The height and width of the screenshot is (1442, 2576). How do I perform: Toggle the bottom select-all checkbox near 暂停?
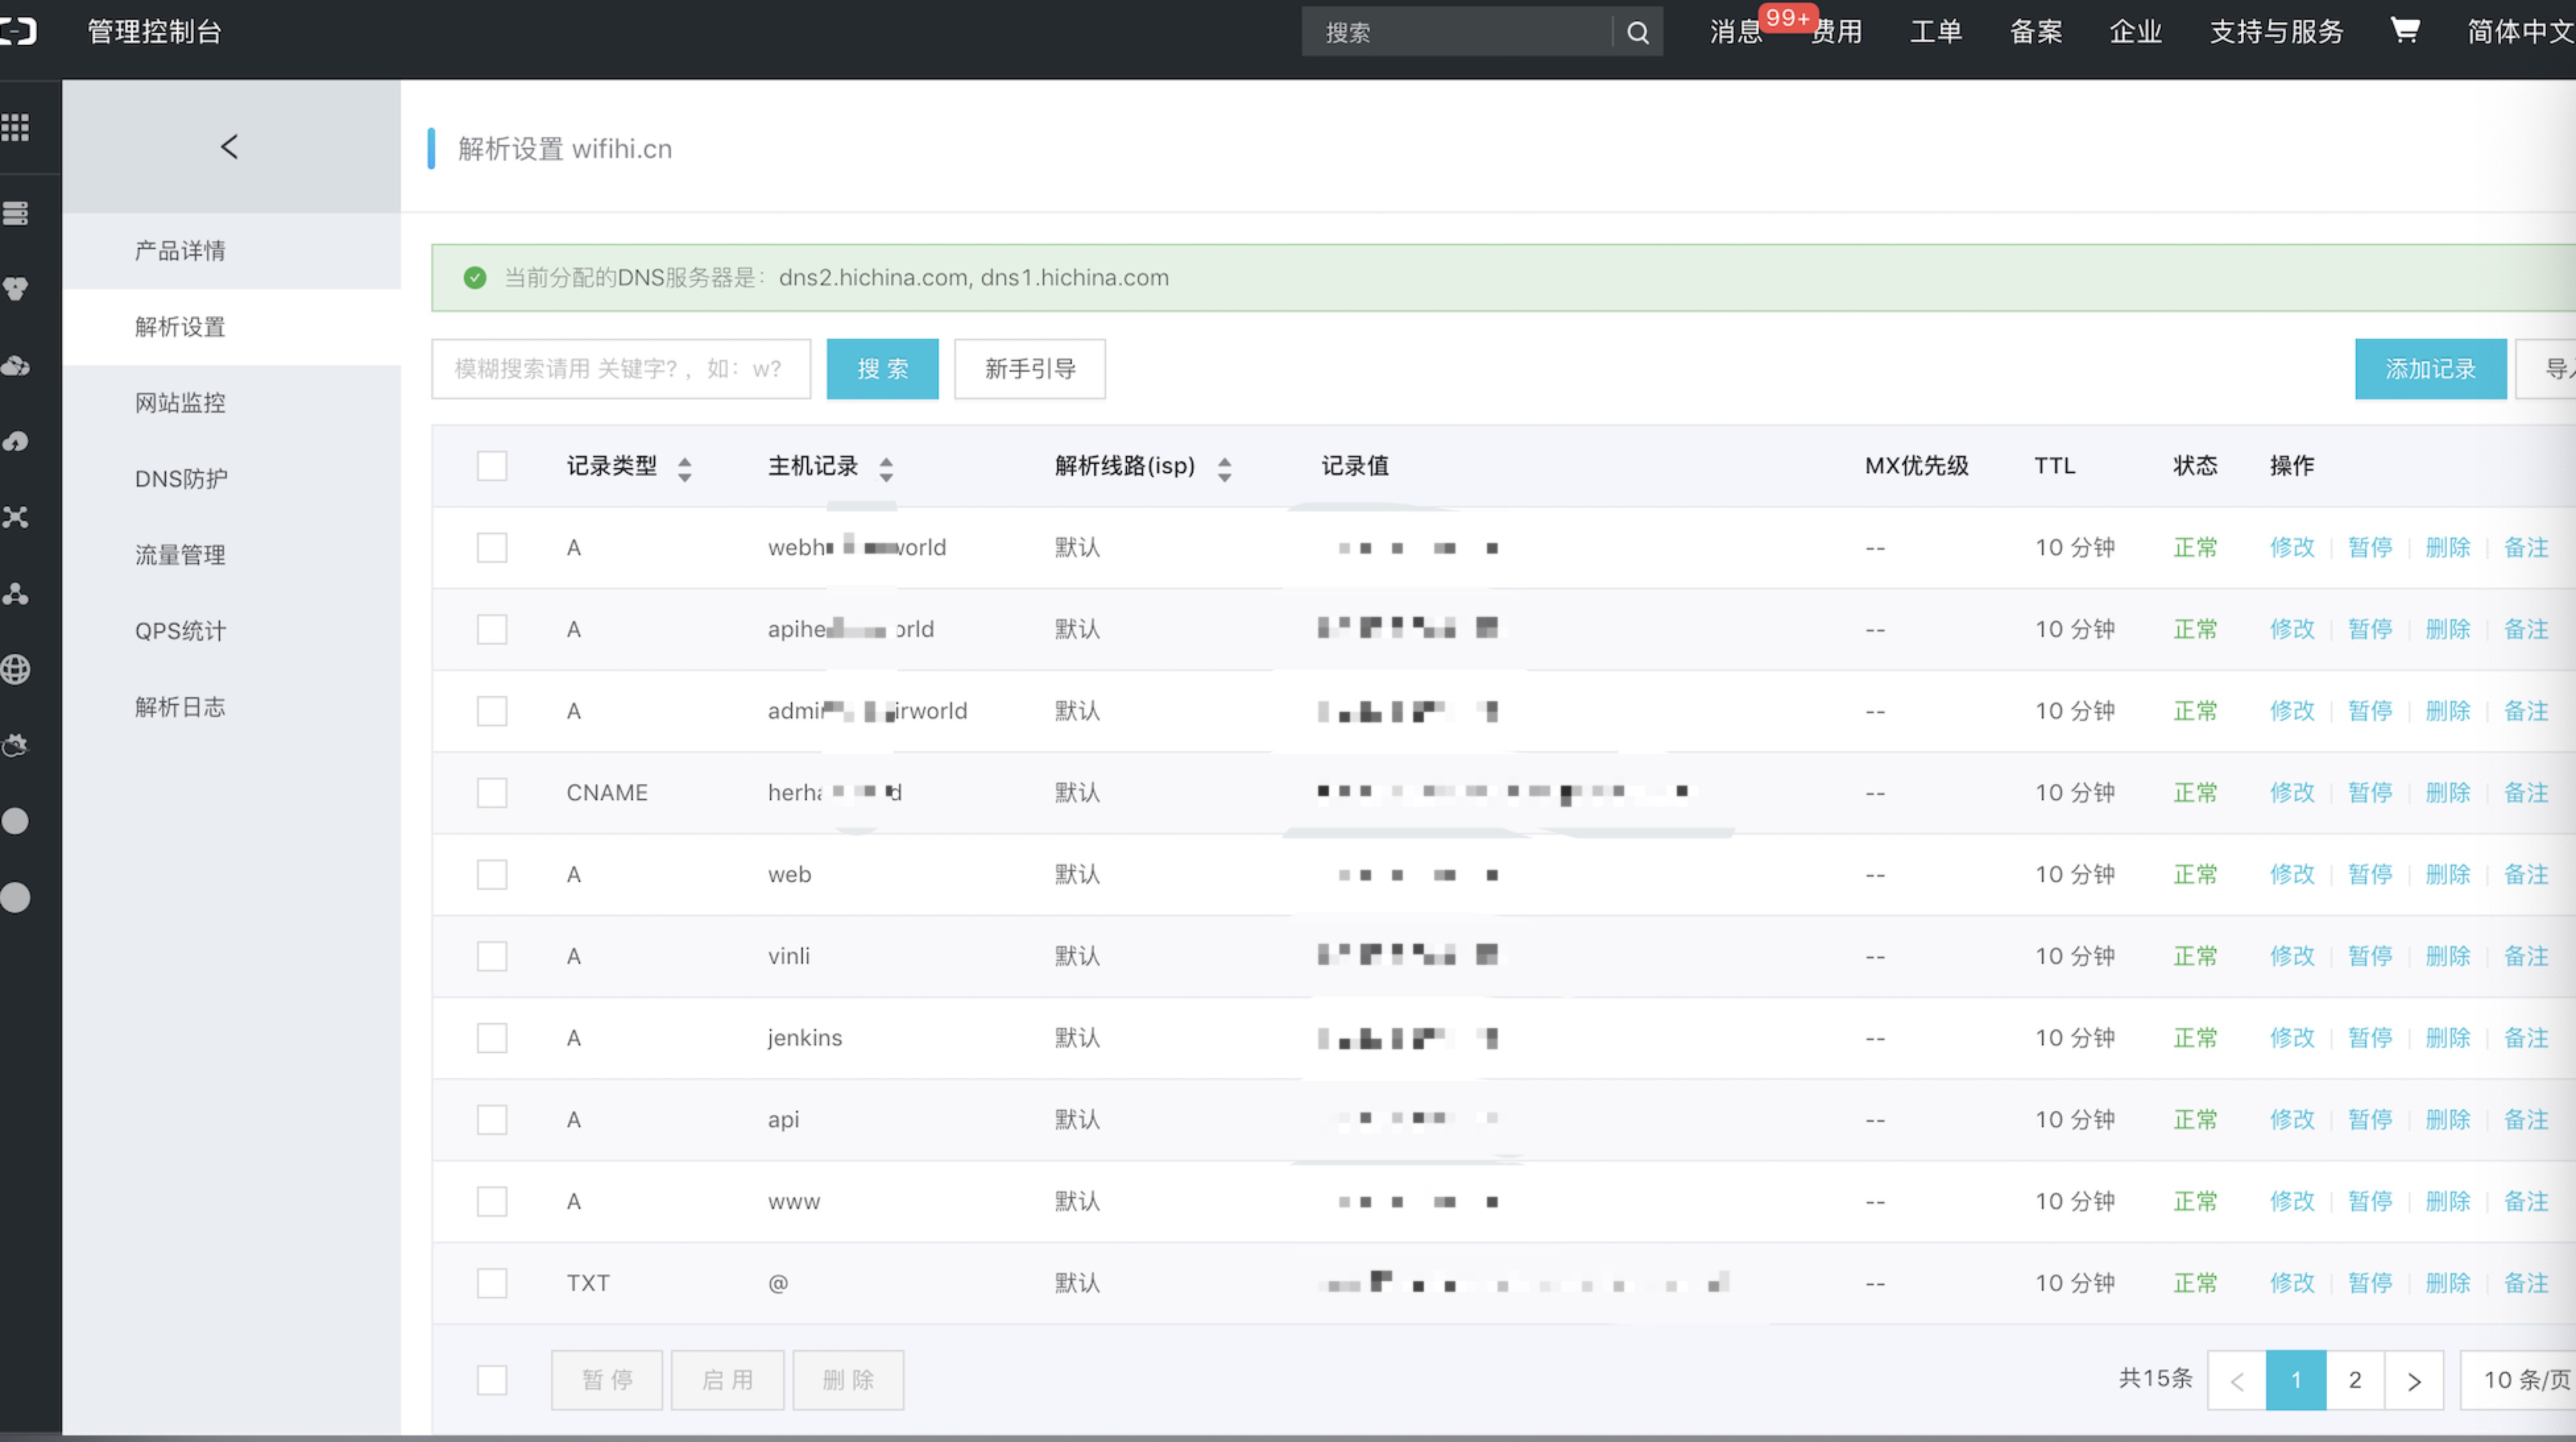point(492,1380)
